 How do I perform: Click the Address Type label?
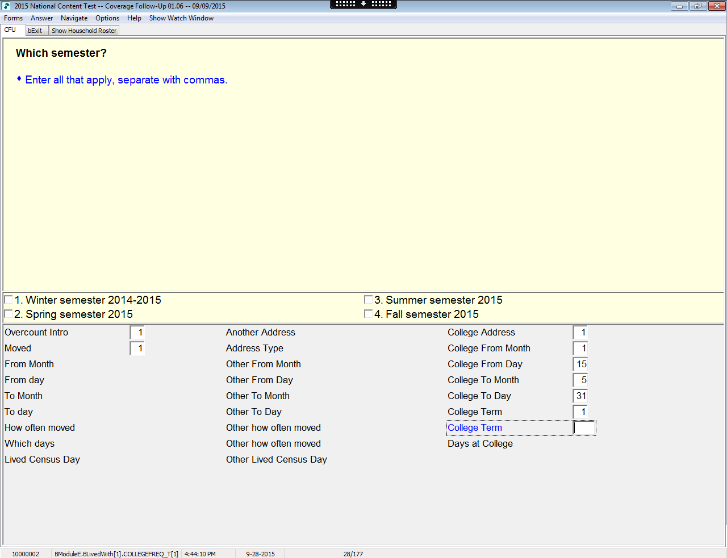pos(254,349)
